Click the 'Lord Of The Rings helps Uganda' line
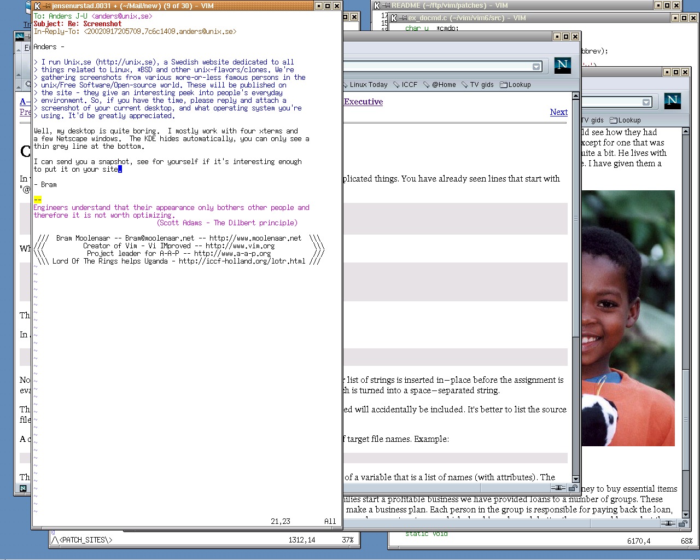 (179, 261)
